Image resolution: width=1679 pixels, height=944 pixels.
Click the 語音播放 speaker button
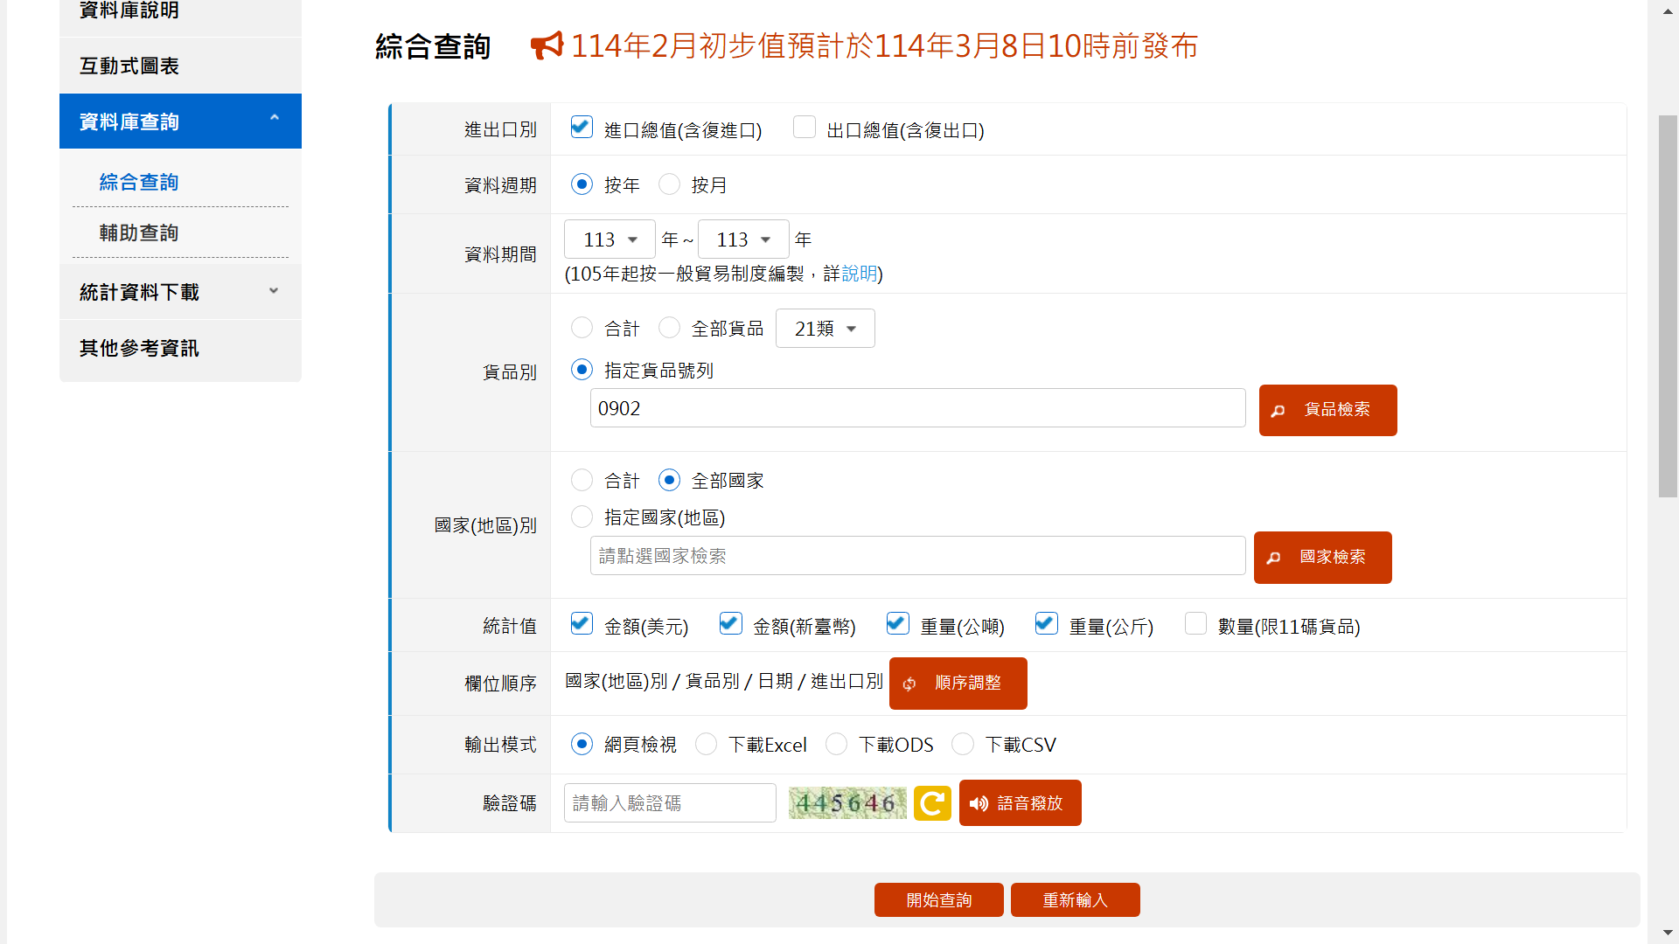1020,803
